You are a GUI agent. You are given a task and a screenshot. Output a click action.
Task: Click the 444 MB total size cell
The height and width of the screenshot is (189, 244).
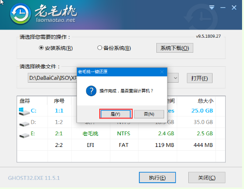(x=203, y=145)
